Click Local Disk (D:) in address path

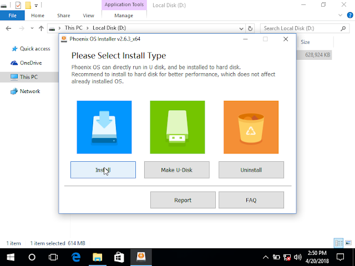109,28
